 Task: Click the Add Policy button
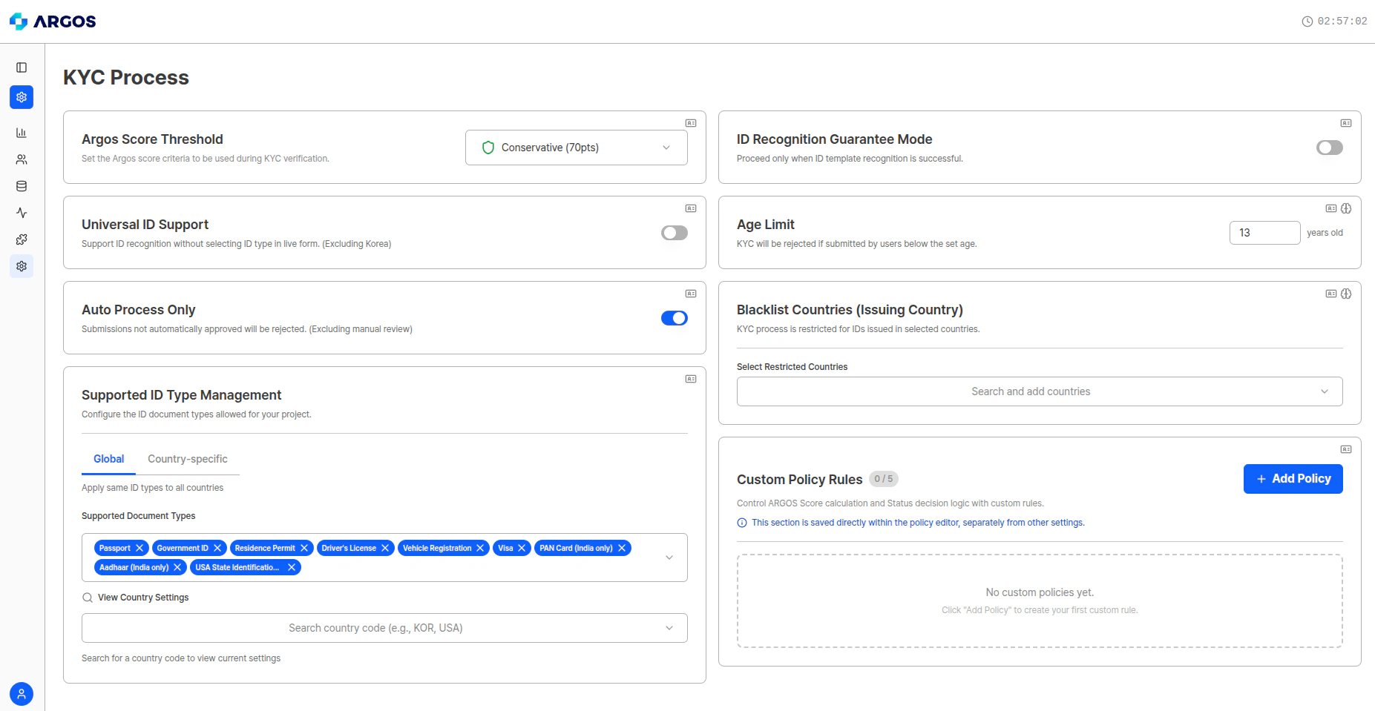coord(1293,478)
